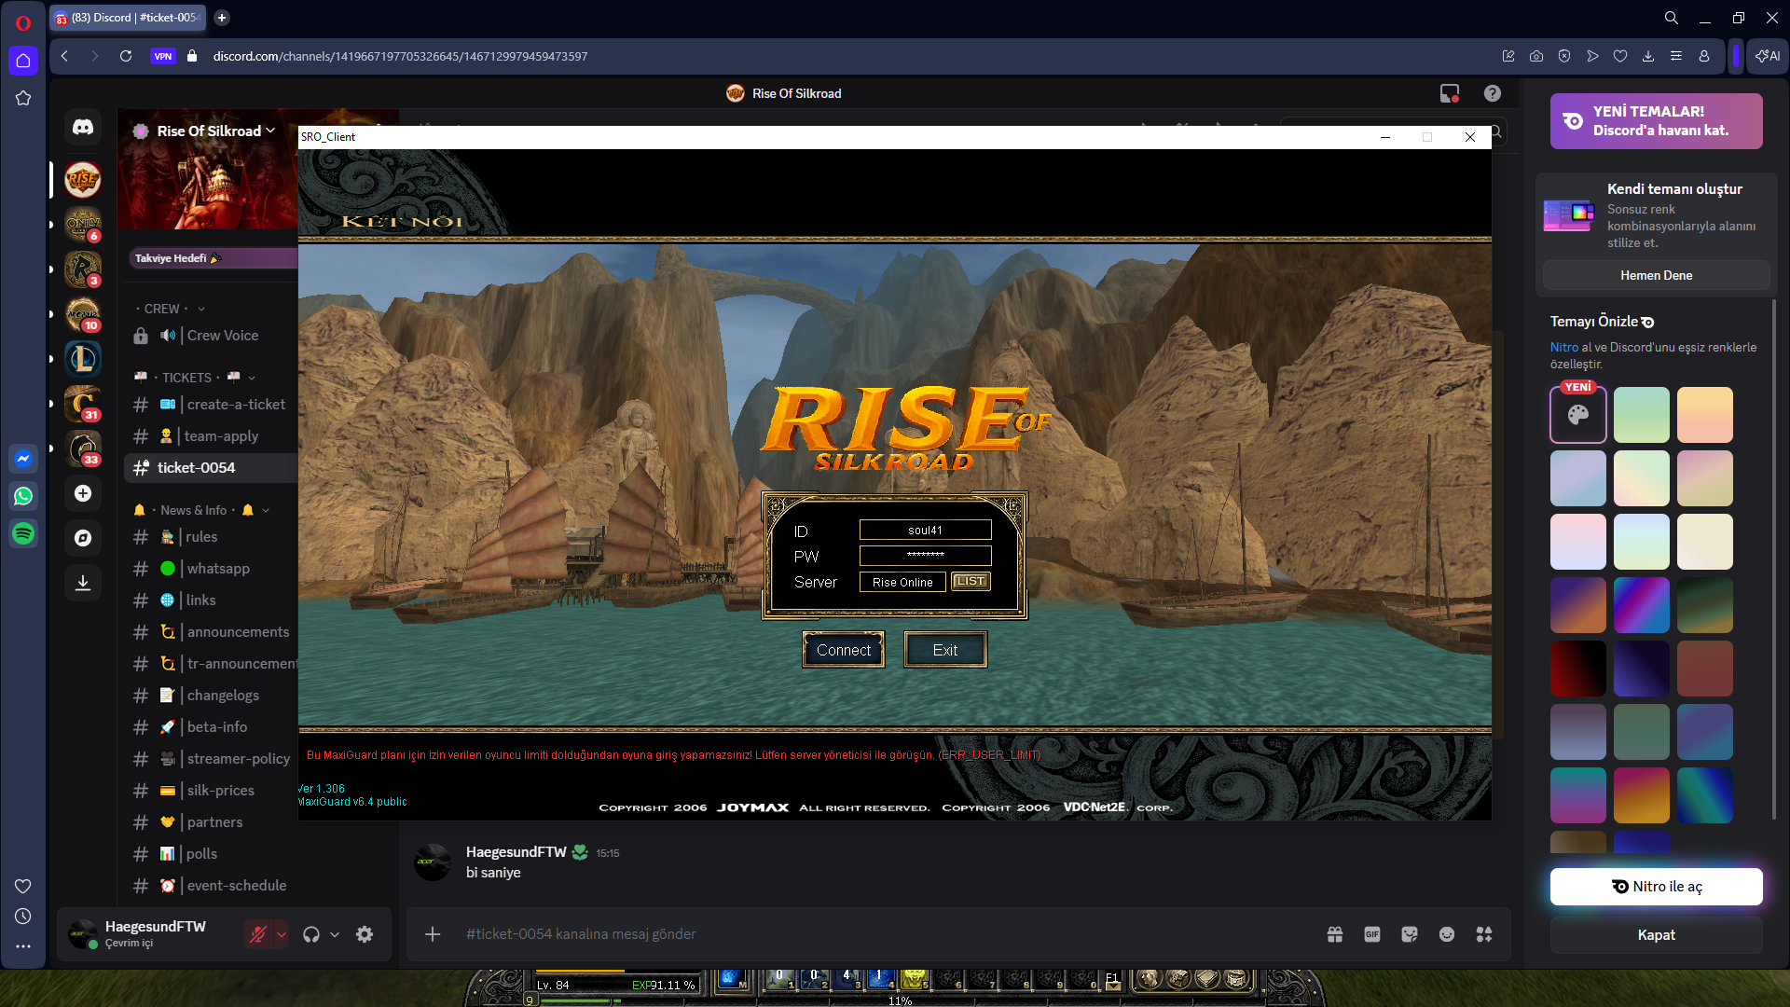Follow the Nitro link in theme preview text
The height and width of the screenshot is (1007, 1790).
(x=1564, y=347)
